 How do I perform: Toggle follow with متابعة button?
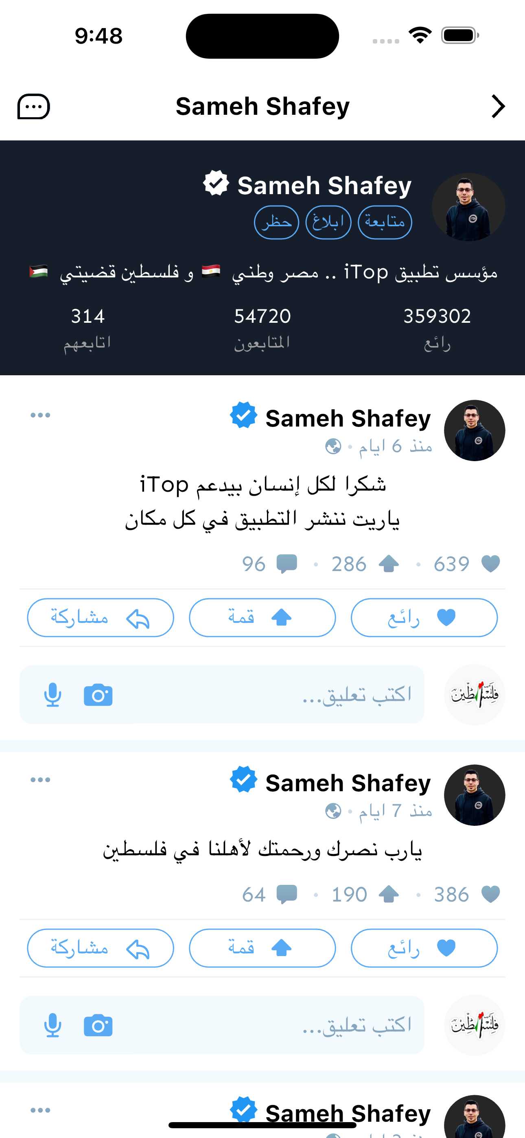pyautogui.click(x=385, y=222)
